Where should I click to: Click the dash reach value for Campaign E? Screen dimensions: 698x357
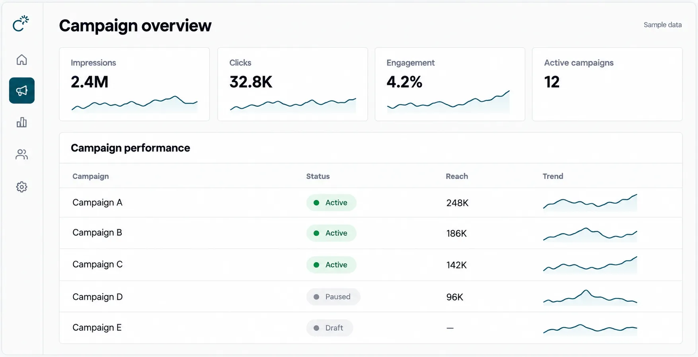pyautogui.click(x=450, y=328)
